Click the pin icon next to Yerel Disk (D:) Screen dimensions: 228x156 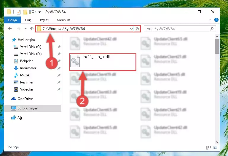[x=59, y=54]
